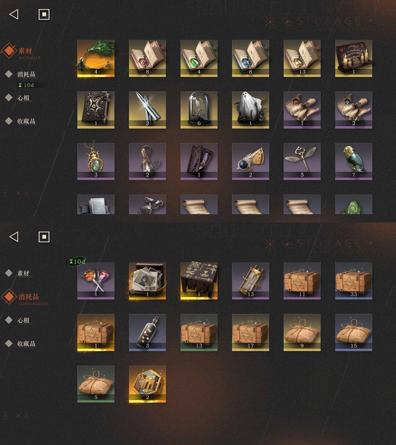396x445 pixels.
Task: Open the dark spellbook with star emblem
Action: pos(96,110)
